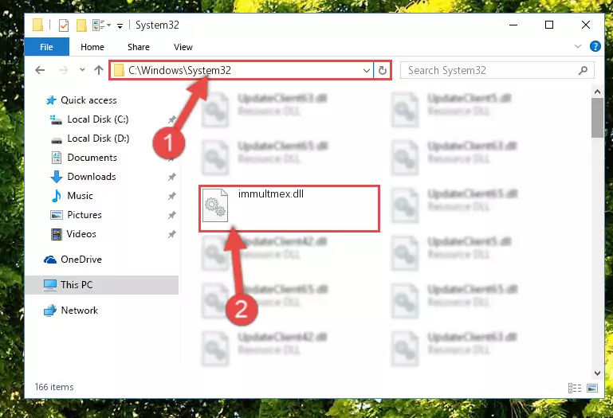The image size is (613, 418).
Task: Click the Pictures icon in sidebar
Action: point(57,215)
